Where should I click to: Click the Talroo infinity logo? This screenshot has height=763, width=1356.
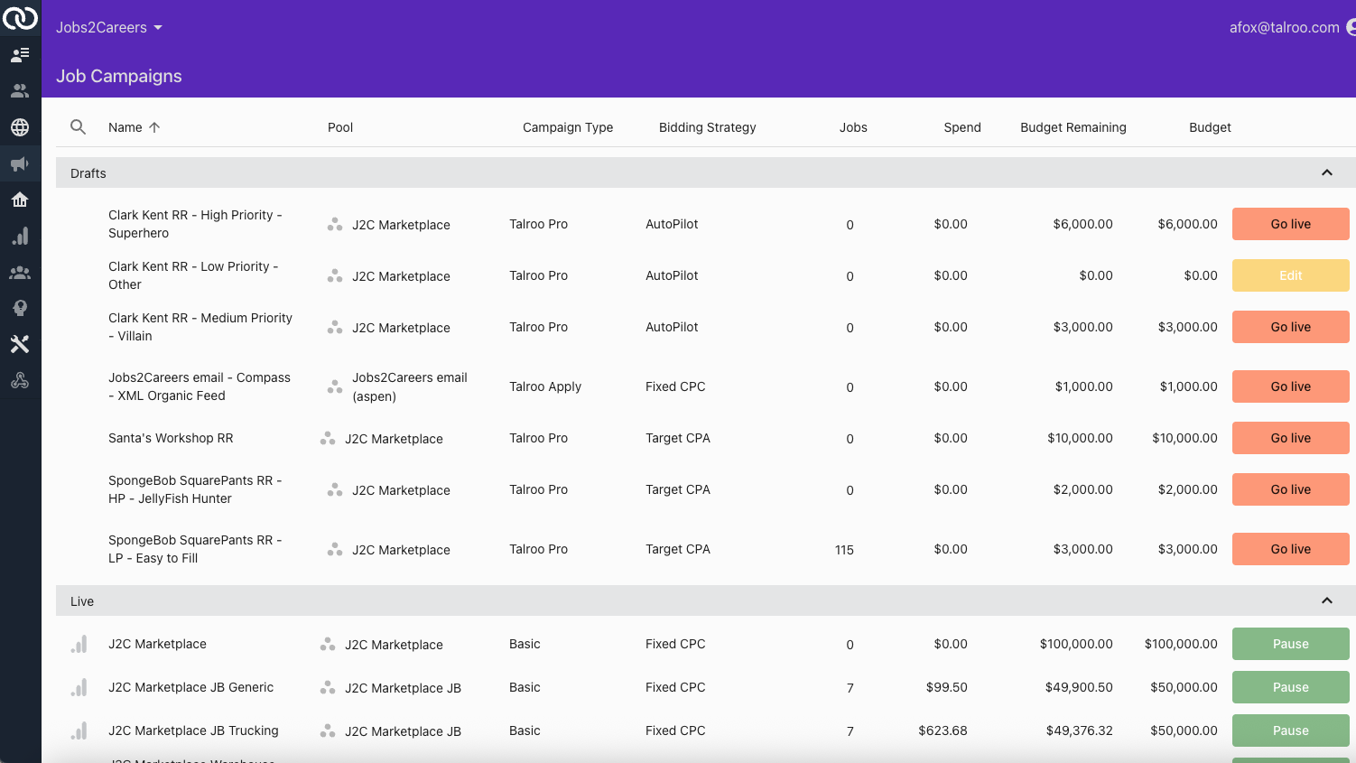[x=20, y=18]
